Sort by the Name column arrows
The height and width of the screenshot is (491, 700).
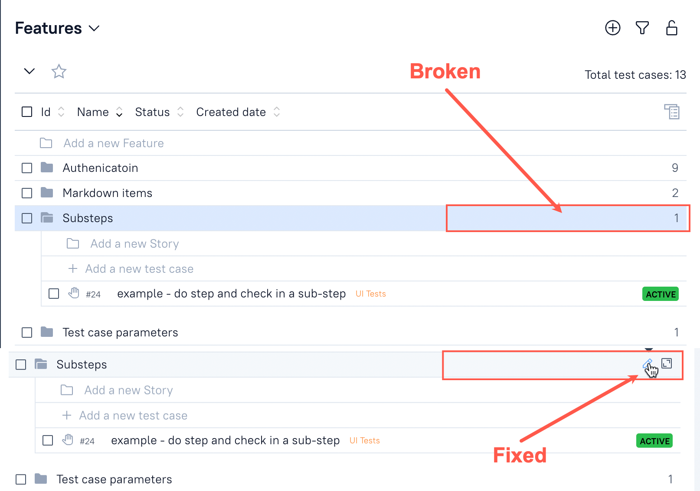(119, 112)
